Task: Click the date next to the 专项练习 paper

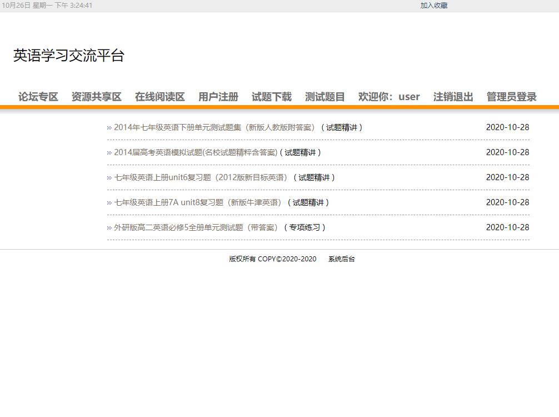Action: [x=508, y=227]
